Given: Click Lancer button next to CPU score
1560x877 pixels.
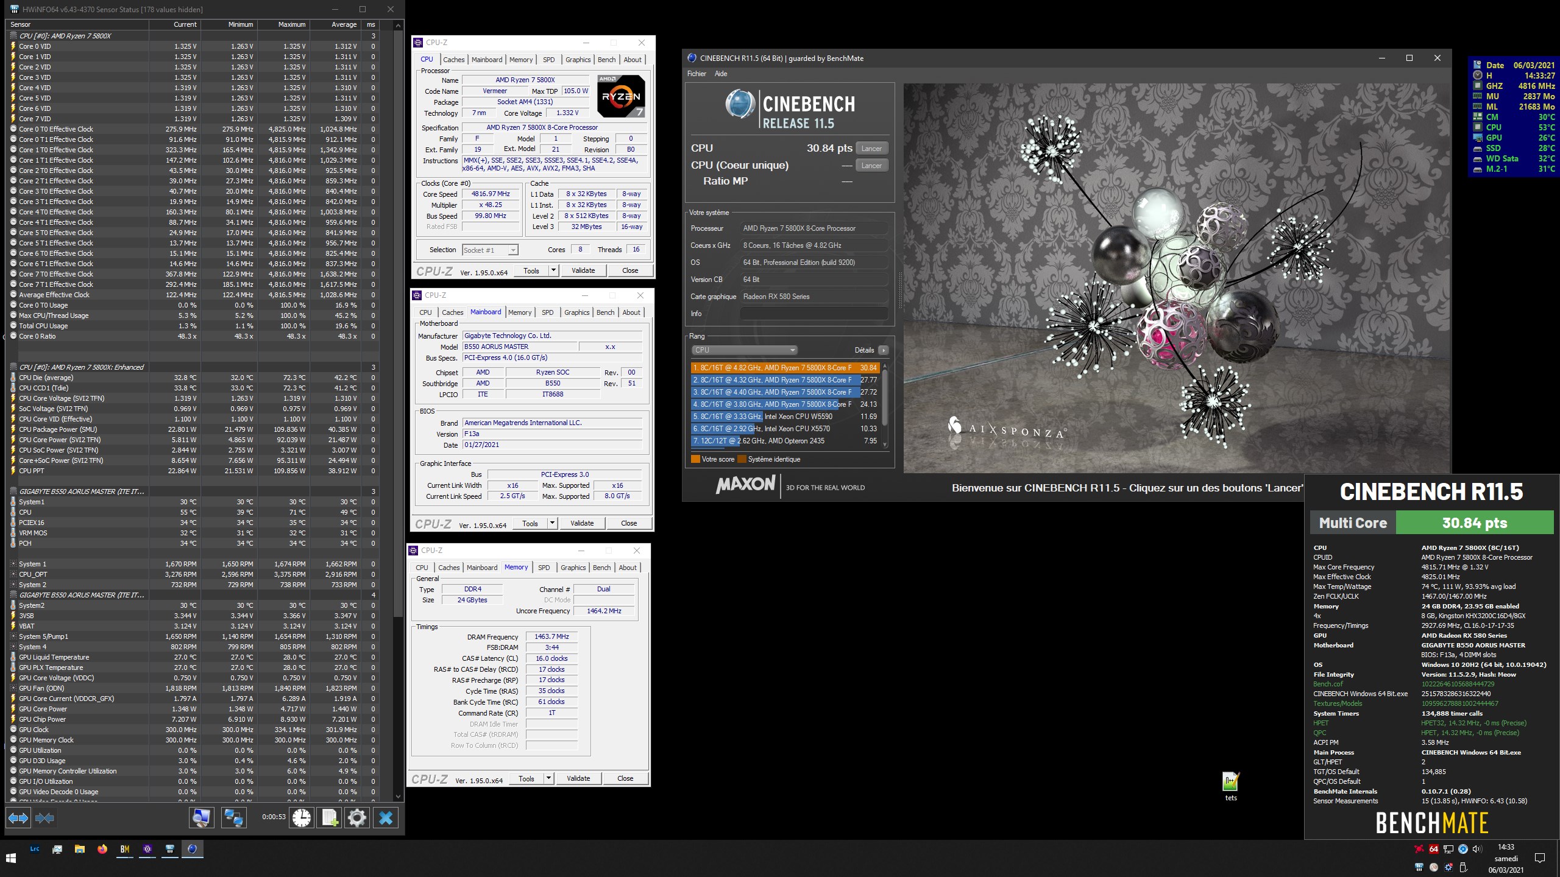Looking at the screenshot, I should 871,149.
